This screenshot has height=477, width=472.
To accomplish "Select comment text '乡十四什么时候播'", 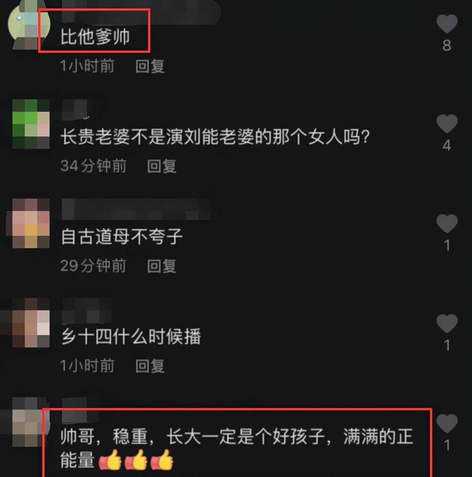I will tap(131, 336).
